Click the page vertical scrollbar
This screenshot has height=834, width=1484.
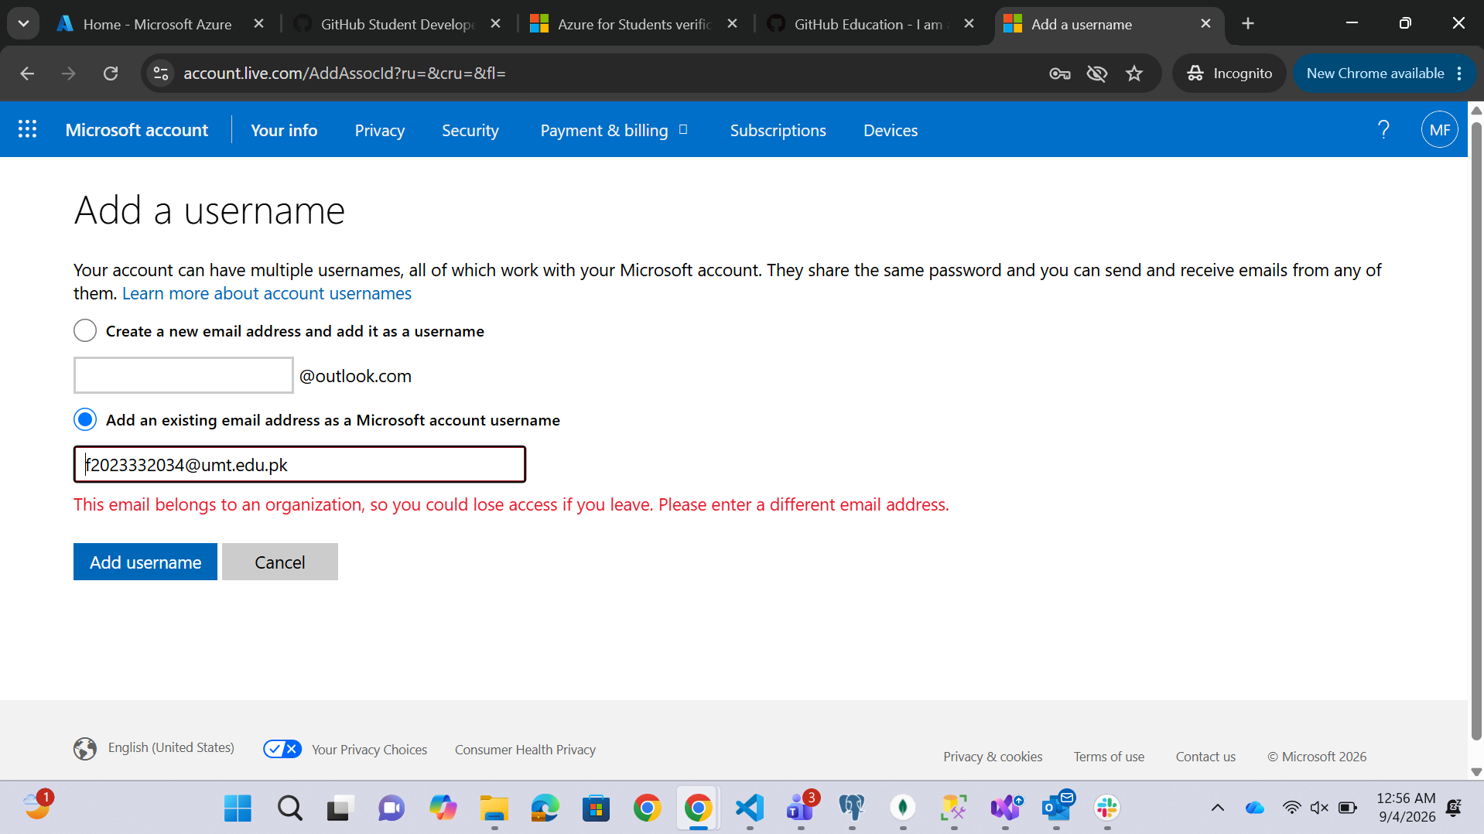pos(1476,431)
